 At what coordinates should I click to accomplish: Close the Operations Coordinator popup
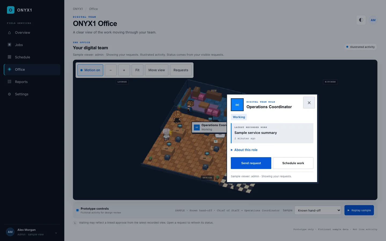point(309,103)
